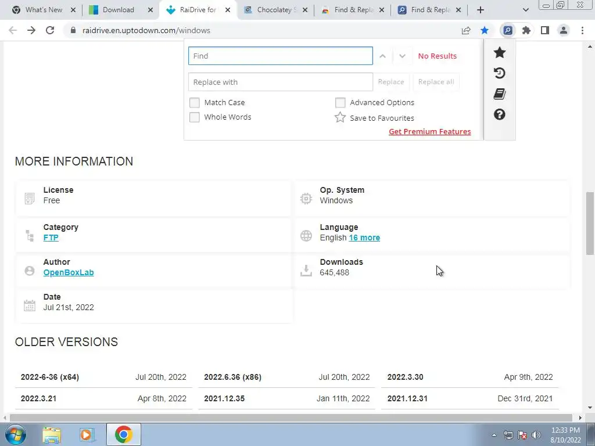Click the Downloads count 645,488
Image resolution: width=595 pixels, height=446 pixels.
point(334,272)
